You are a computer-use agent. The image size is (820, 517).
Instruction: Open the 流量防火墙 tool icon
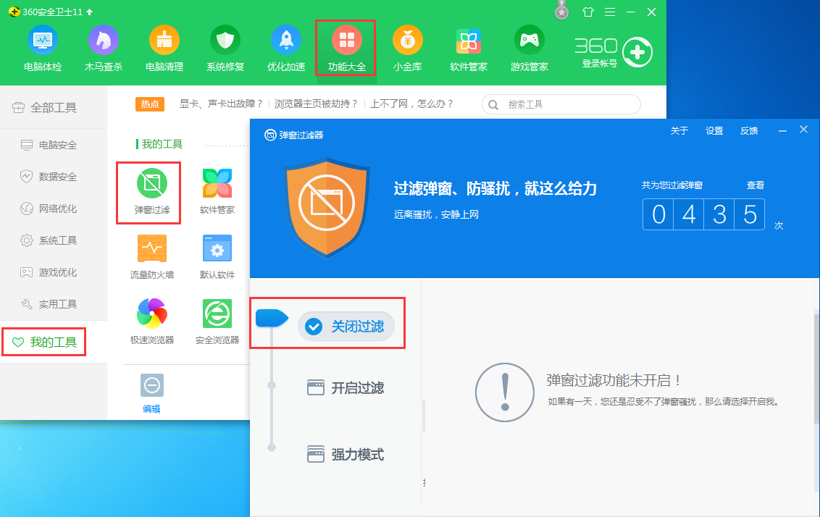(152, 248)
